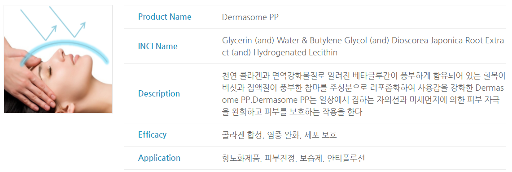Click the Description label
Image resolution: width=512 pixels, height=172 pixels.
tap(159, 94)
